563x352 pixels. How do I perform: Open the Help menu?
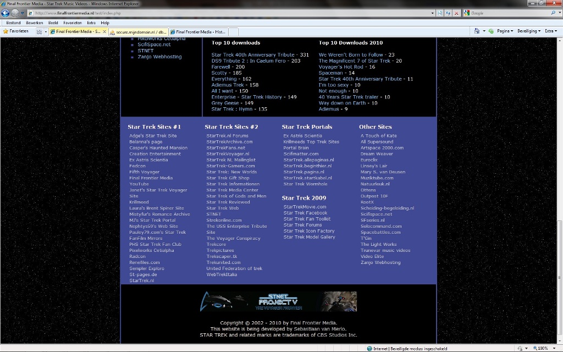pos(105,23)
